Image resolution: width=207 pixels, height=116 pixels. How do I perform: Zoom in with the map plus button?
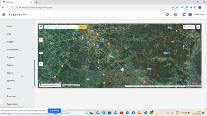click(x=41, y=40)
